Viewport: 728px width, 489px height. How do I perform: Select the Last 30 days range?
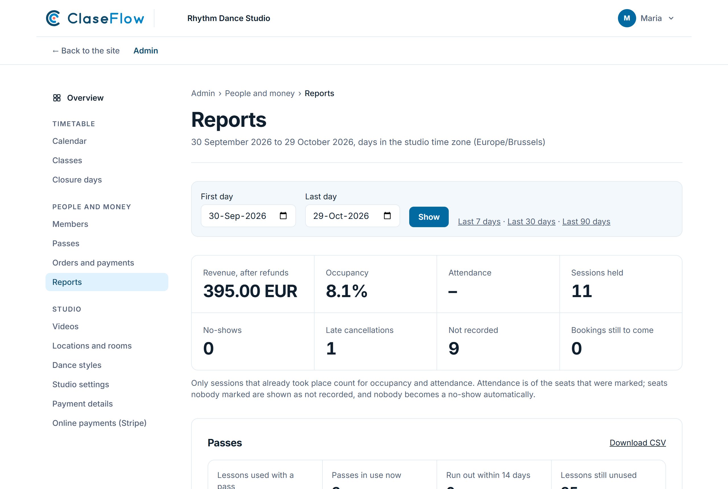click(531, 221)
